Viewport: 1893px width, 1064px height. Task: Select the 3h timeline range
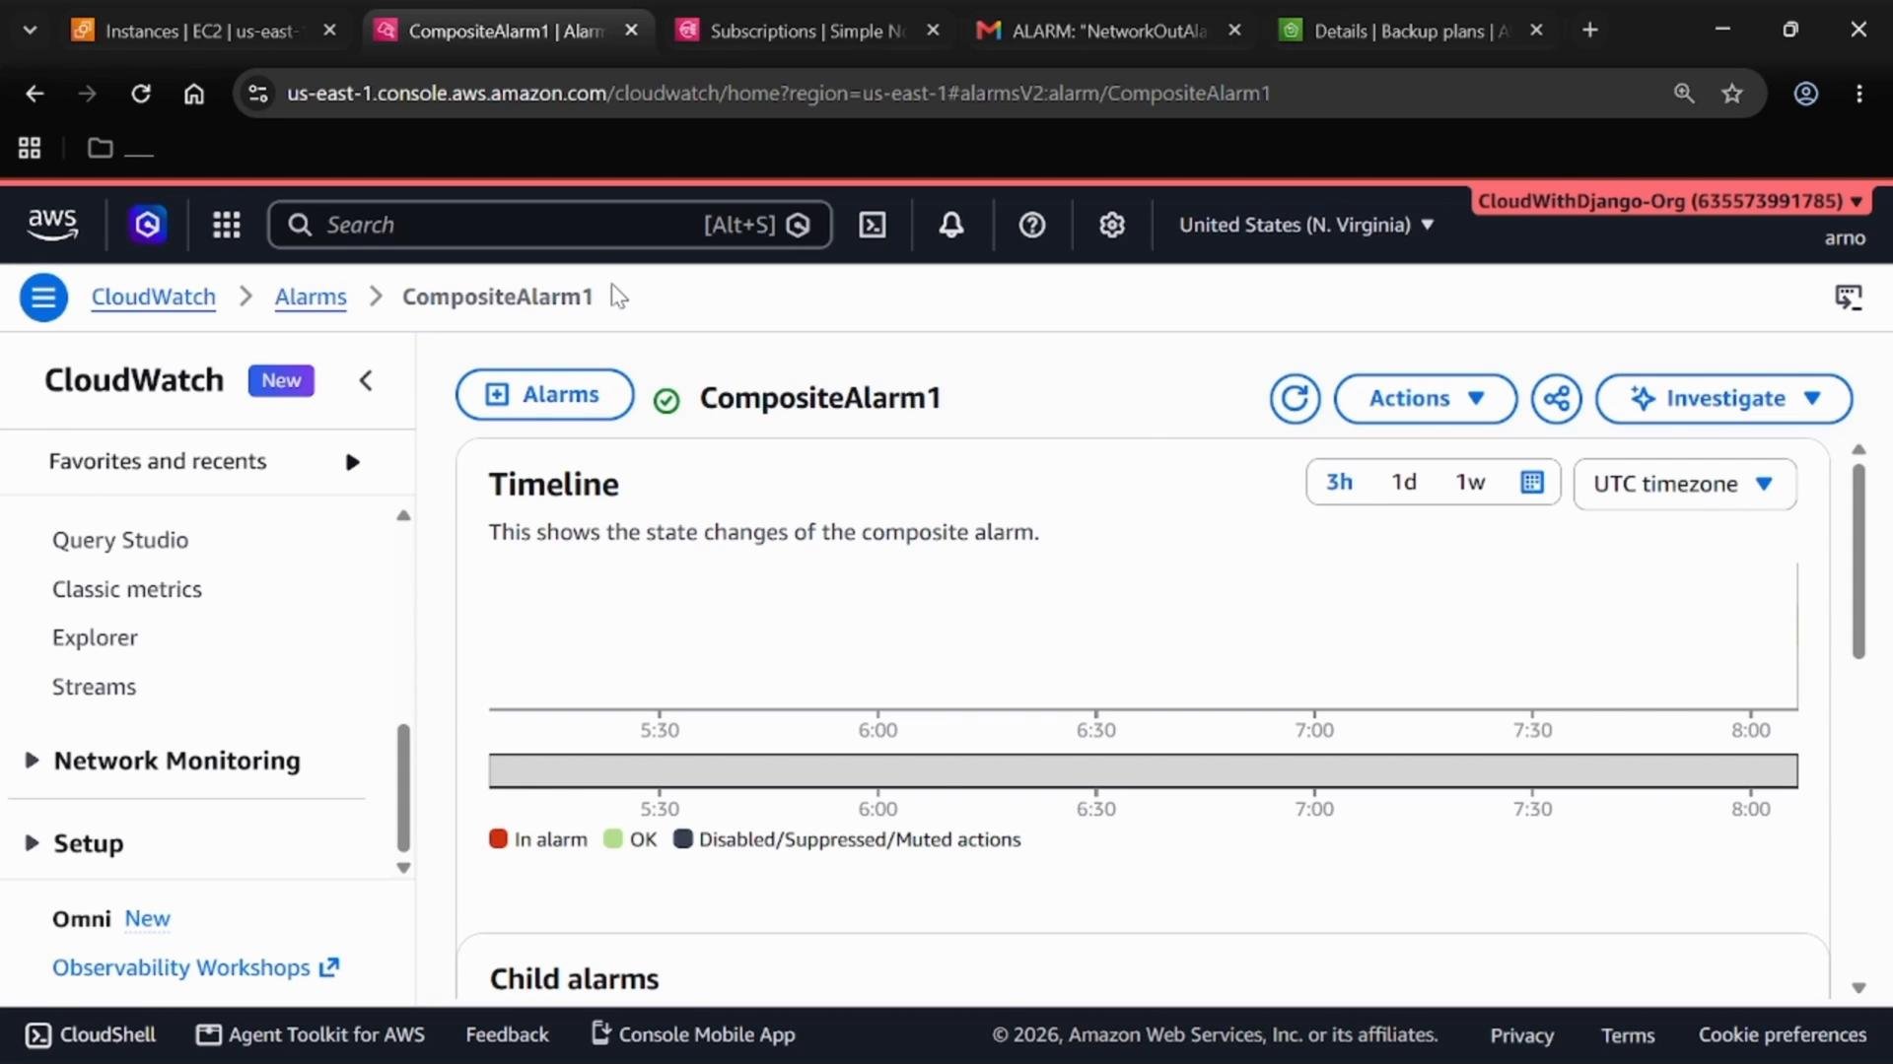tap(1339, 482)
